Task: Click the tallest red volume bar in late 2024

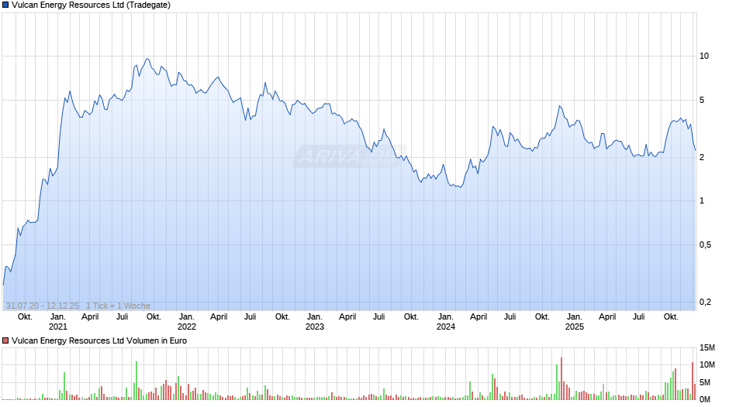Action: click(561, 378)
